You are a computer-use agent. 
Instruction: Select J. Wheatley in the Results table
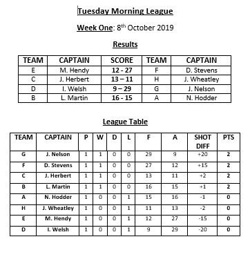[202, 79]
